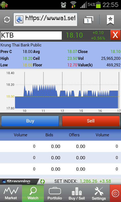Select the Watch tab
This screenshot has height=202, width=121.
[x=33, y=193]
